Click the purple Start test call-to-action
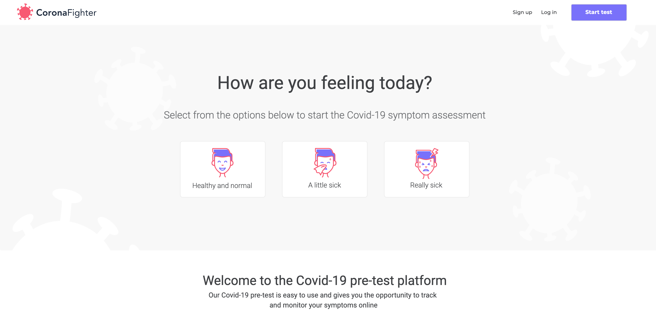Image resolution: width=656 pixels, height=323 pixels. [598, 12]
